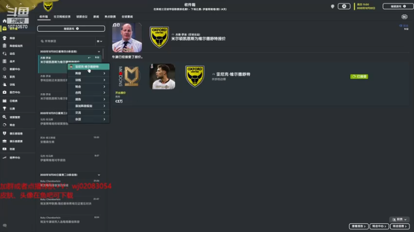Open inbox filter dropdown beside search
Image resolution: width=414 pixels, height=232 pixels.
pos(99,41)
